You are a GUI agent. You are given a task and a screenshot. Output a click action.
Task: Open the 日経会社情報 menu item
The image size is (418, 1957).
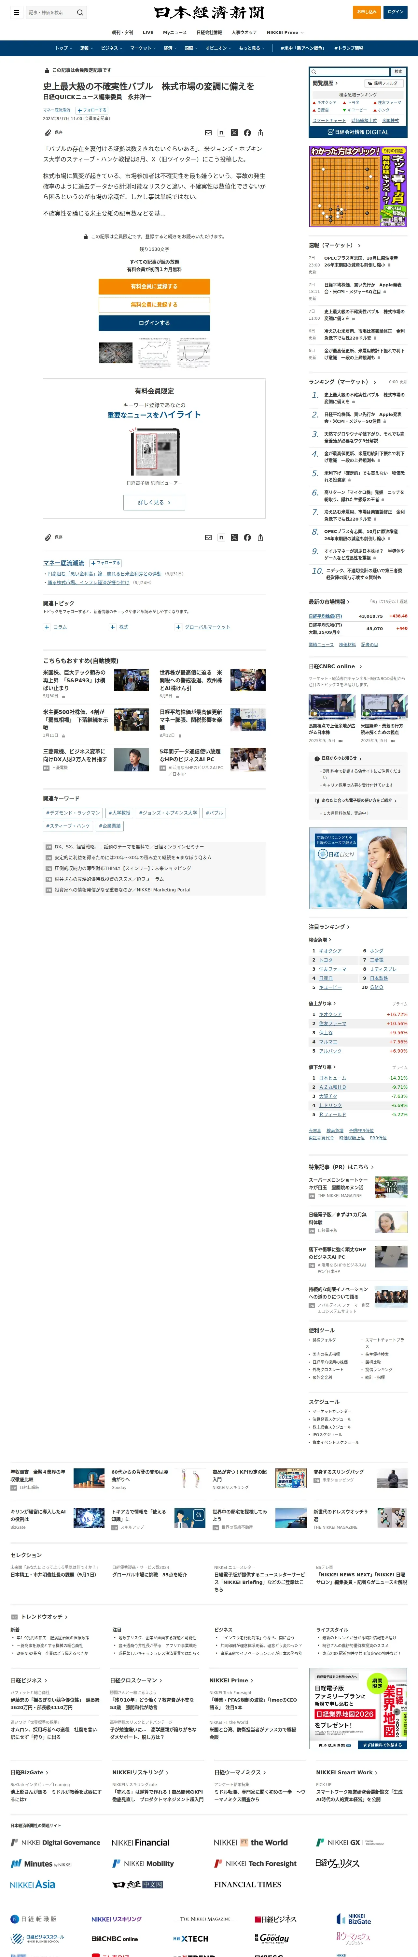[x=209, y=33]
